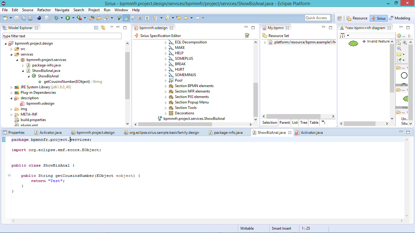This screenshot has width=415, height=233.
Task: Click the Writable status bar entry
Action: (247, 228)
